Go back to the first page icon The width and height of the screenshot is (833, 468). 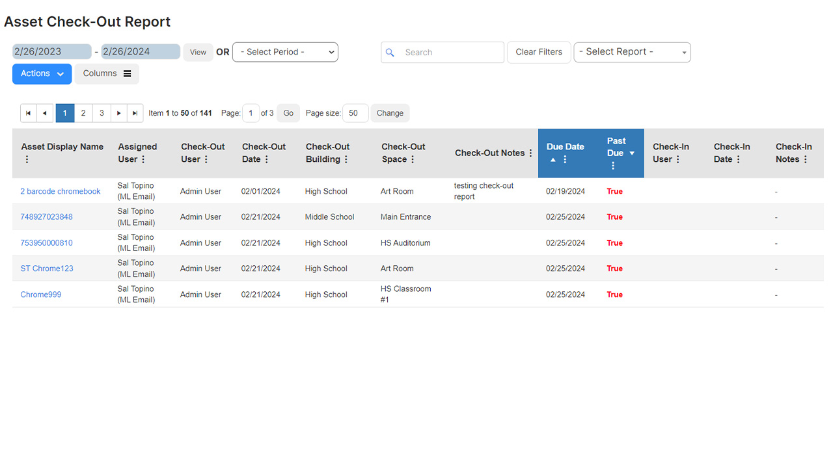tap(28, 112)
